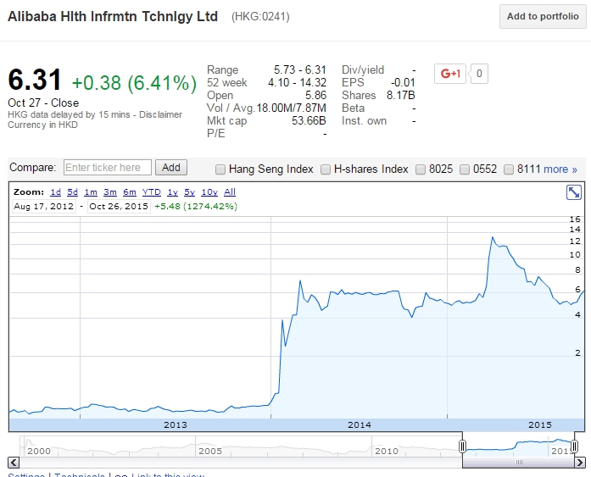Click the Open value 5.86
The height and width of the screenshot is (477, 591).
[316, 95]
